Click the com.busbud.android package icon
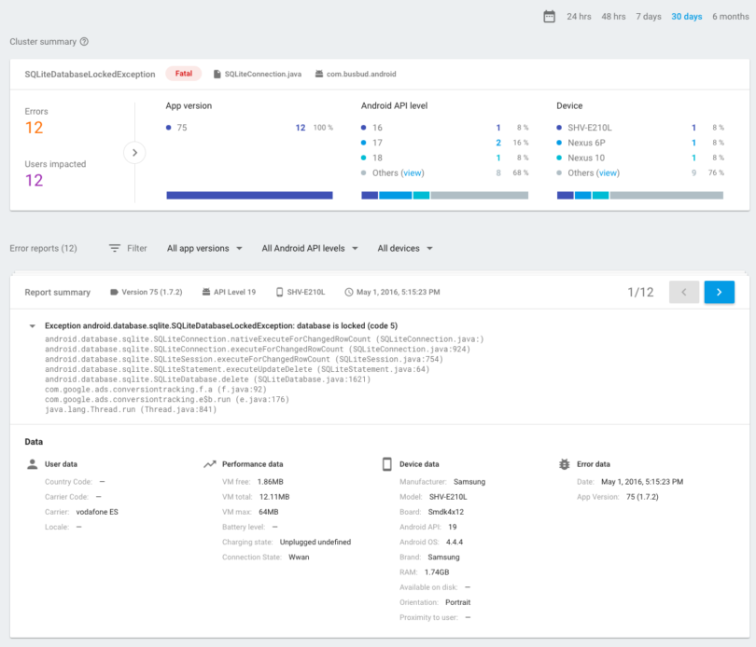The height and width of the screenshot is (647, 756). tap(319, 74)
